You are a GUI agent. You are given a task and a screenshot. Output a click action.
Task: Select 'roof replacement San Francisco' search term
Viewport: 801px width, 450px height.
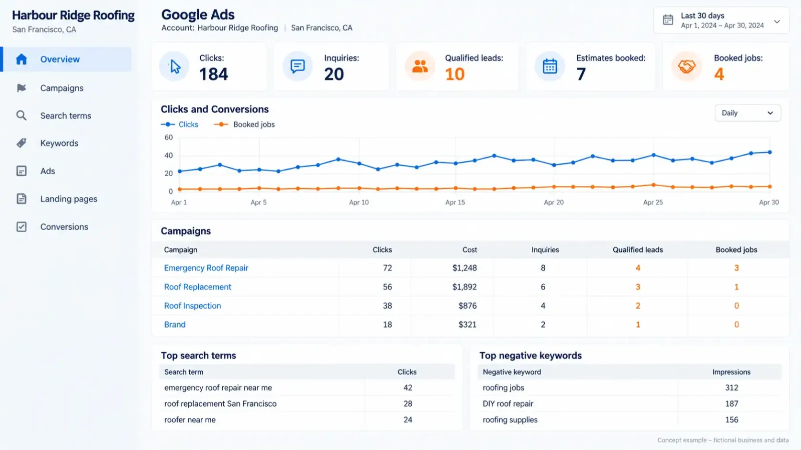(x=220, y=403)
